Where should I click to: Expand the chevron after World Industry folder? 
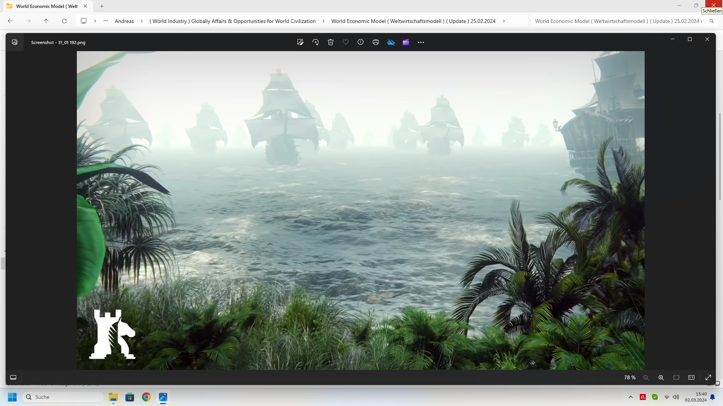(x=323, y=21)
